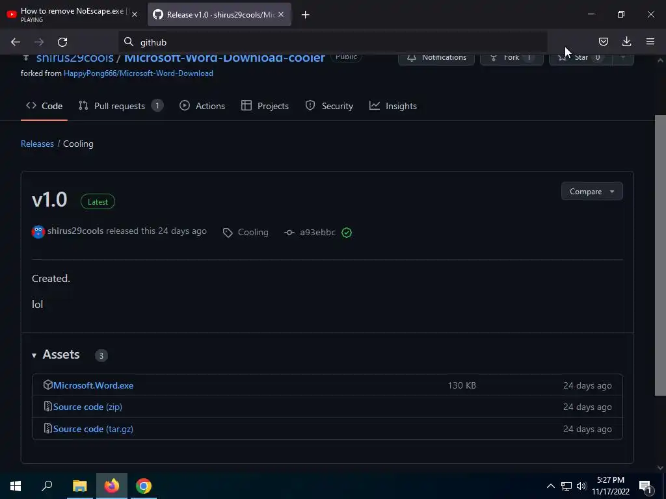This screenshot has width=666, height=499.
Task: Open the Pull requests tab
Action: click(x=121, y=106)
